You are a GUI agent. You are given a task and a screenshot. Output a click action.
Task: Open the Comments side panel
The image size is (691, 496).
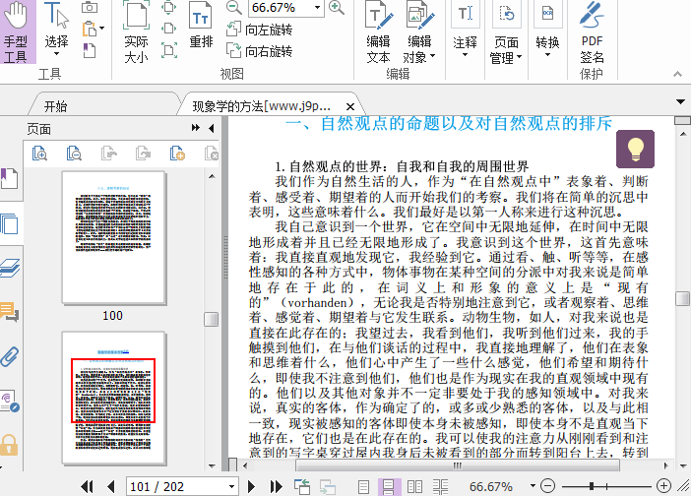[10, 311]
